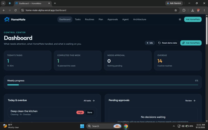Go to the Agent nav tab
The width and height of the screenshot is (208, 130).
point(125,19)
